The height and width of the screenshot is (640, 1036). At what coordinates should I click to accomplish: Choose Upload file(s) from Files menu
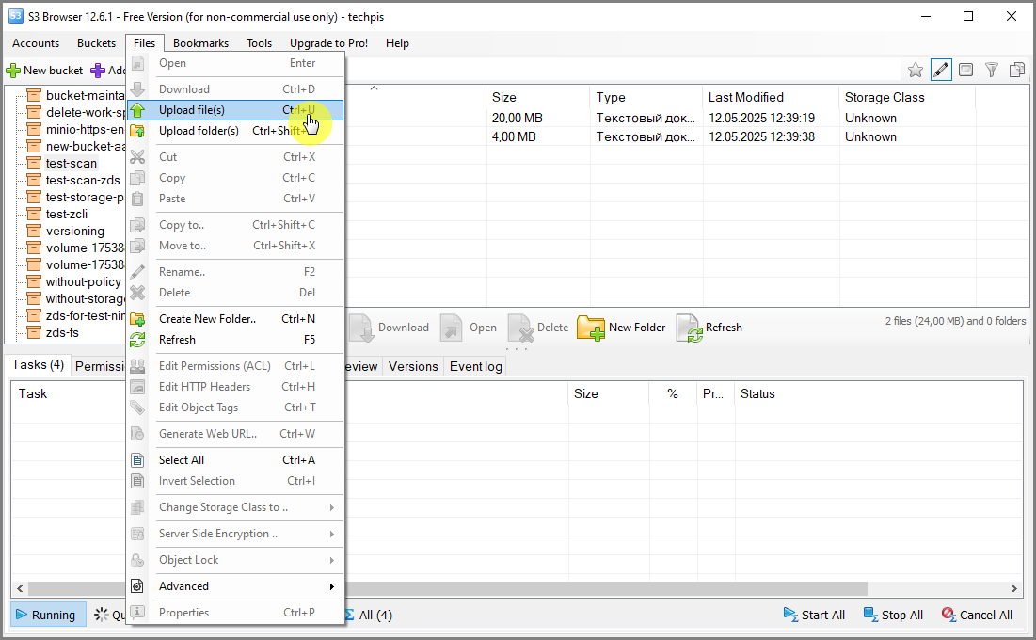tap(235, 110)
